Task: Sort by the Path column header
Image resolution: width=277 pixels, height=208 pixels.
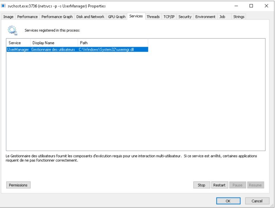Action: pos(113,43)
